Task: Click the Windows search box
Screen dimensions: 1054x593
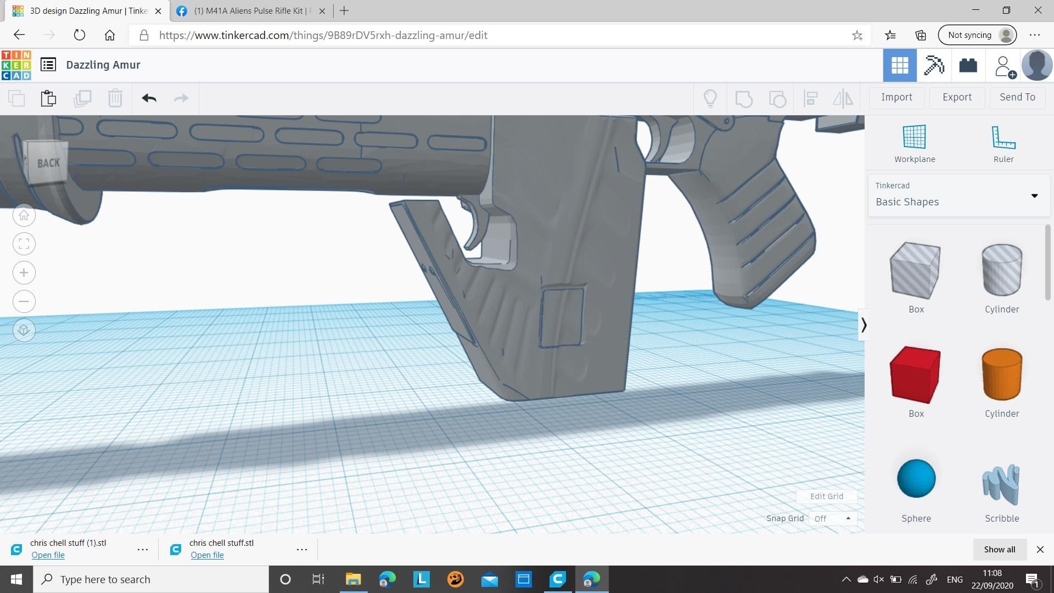Action: pos(151,579)
